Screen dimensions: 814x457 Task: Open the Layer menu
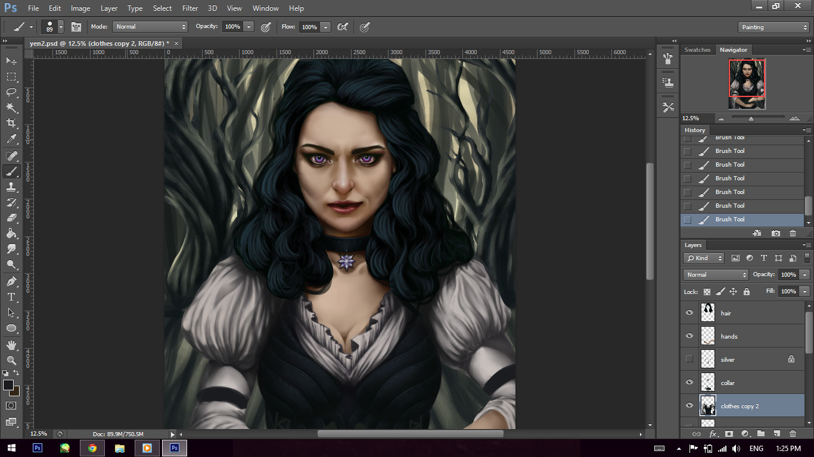[x=109, y=8]
